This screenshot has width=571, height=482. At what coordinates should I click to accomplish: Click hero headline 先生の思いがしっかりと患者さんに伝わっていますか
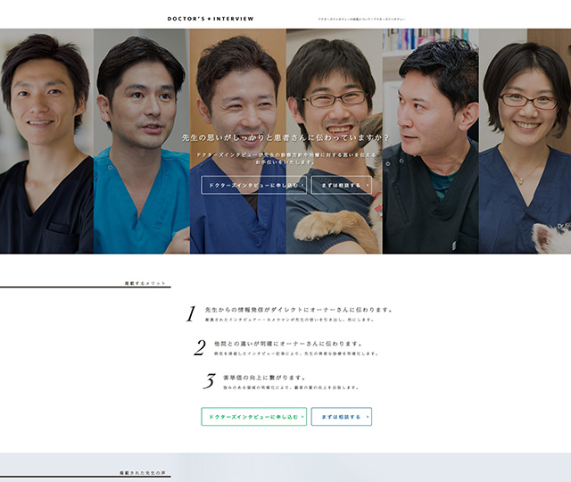(x=285, y=138)
